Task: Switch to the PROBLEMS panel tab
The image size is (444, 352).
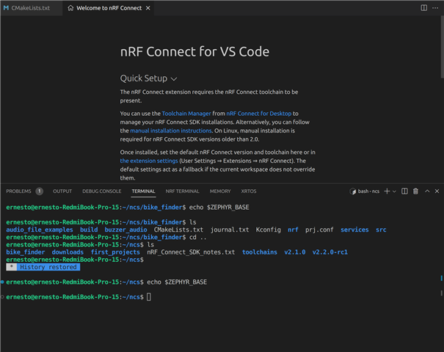Action: 18,191
